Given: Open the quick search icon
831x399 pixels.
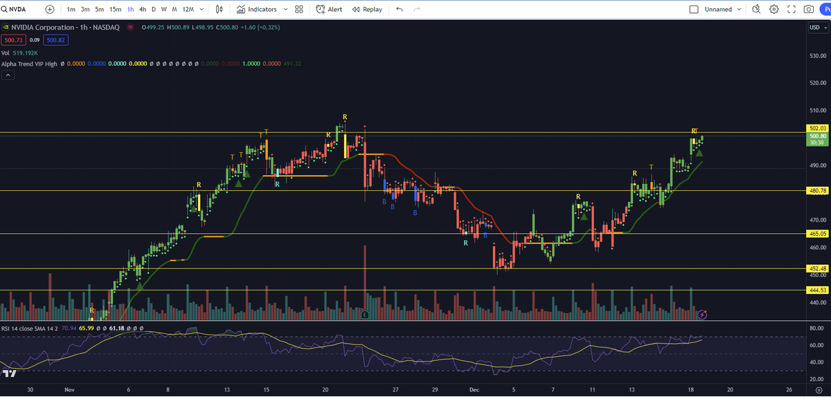Looking at the screenshot, I should 756,9.
